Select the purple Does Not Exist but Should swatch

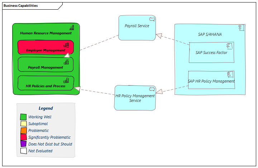24,144
